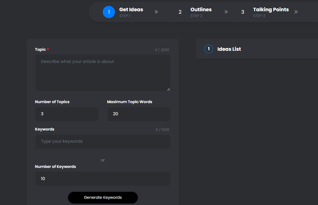Click the Maximum Topic Words field

pyautogui.click(x=139, y=114)
